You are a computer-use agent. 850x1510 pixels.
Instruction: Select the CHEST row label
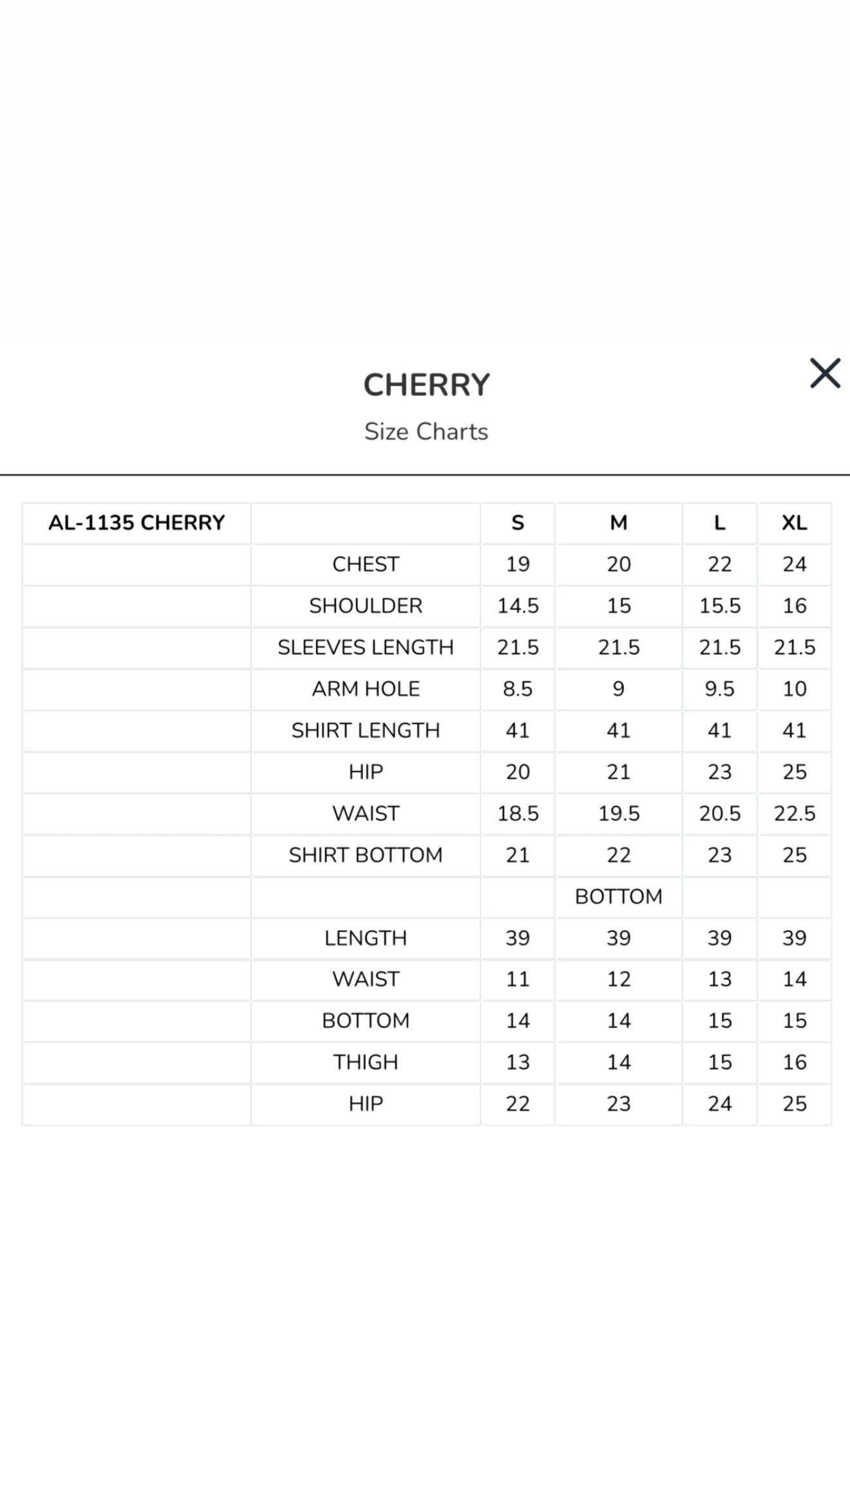coord(364,564)
